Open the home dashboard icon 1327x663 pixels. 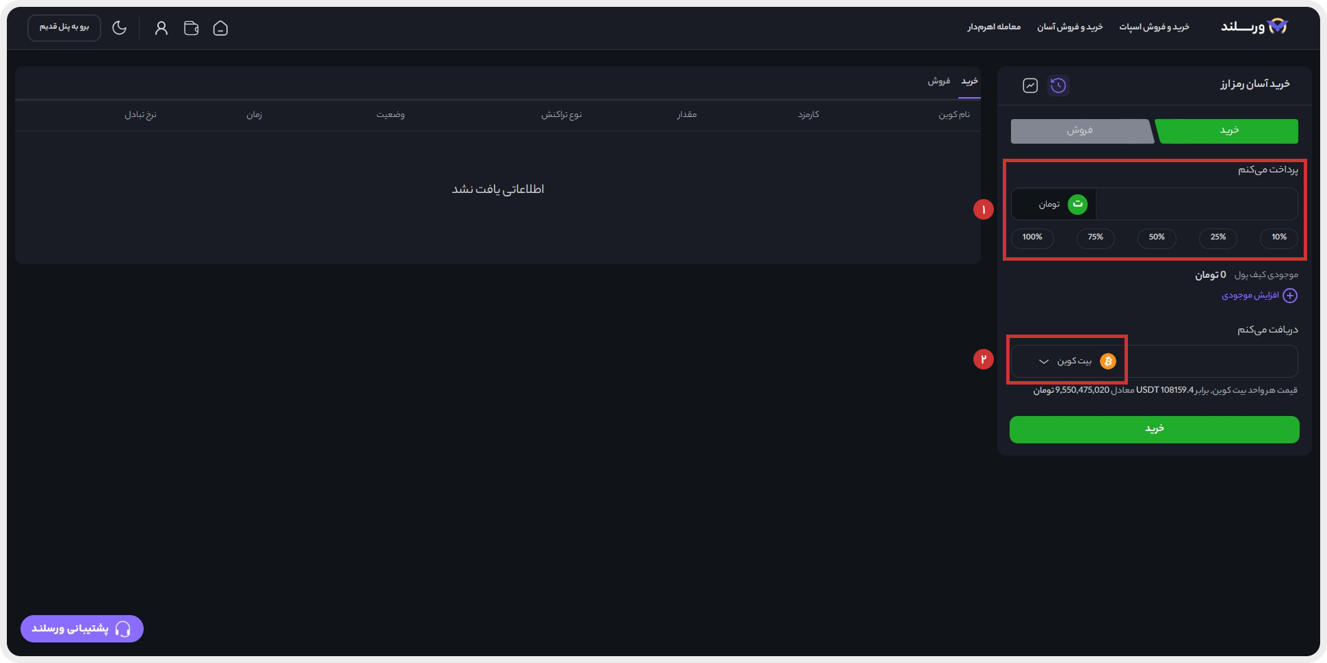click(x=220, y=28)
